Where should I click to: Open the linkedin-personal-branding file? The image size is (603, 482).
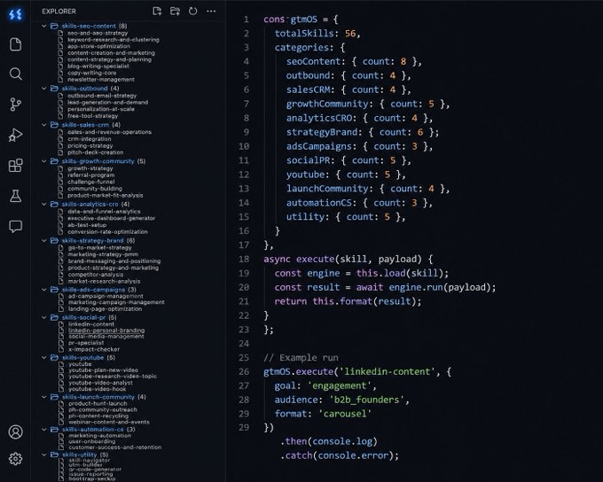(106, 330)
